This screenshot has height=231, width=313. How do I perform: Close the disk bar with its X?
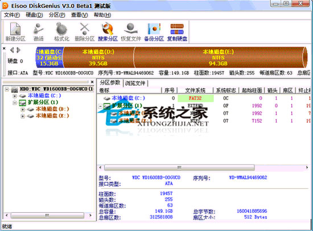click(4, 48)
